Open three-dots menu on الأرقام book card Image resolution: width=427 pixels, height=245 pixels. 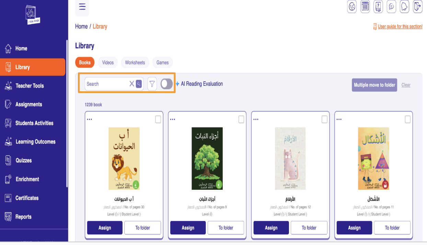(x=256, y=119)
